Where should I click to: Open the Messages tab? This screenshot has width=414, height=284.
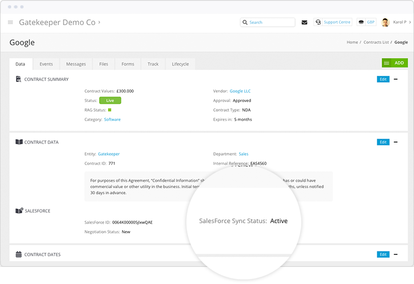[x=76, y=64]
